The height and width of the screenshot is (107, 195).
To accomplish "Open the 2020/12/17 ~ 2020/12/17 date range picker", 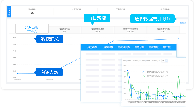I will coord(151,61).
